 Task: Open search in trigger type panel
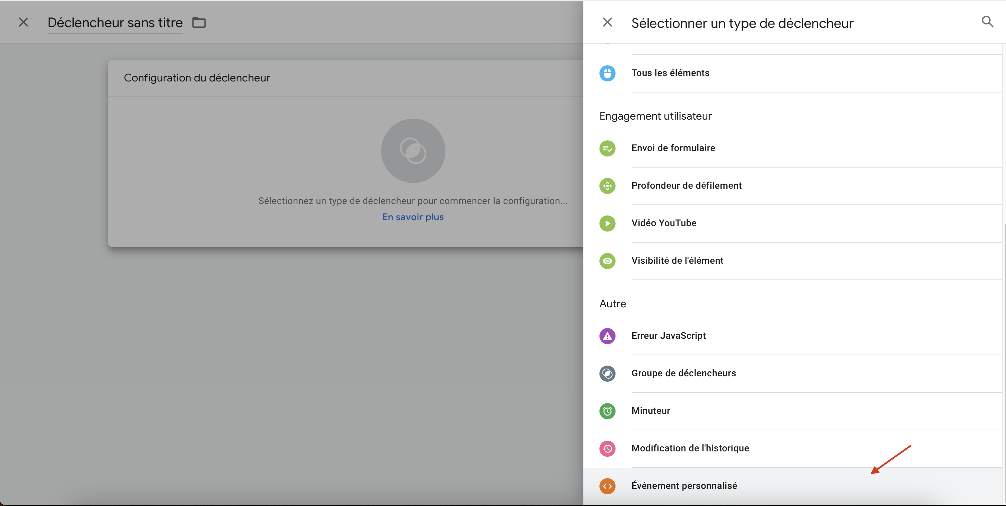[987, 22]
